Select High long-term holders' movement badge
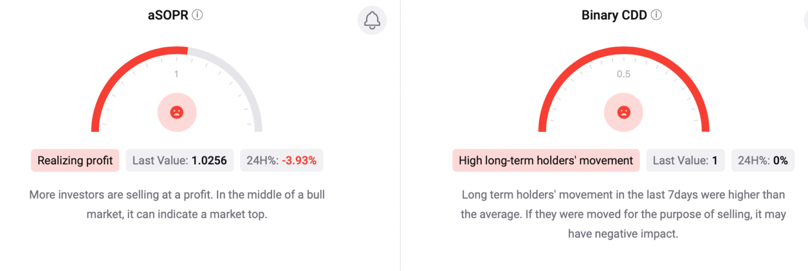Image resolution: width=808 pixels, height=271 pixels. pyautogui.click(x=546, y=161)
